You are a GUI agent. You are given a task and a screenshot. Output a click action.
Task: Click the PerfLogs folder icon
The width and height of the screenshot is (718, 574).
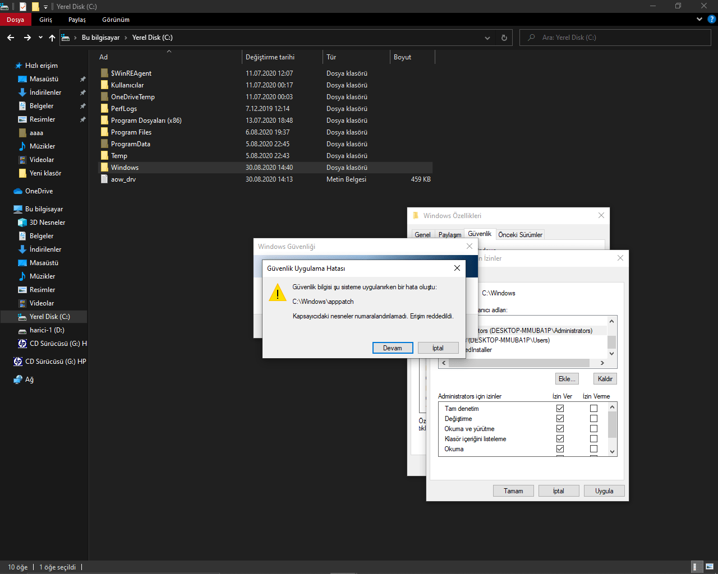[104, 109]
